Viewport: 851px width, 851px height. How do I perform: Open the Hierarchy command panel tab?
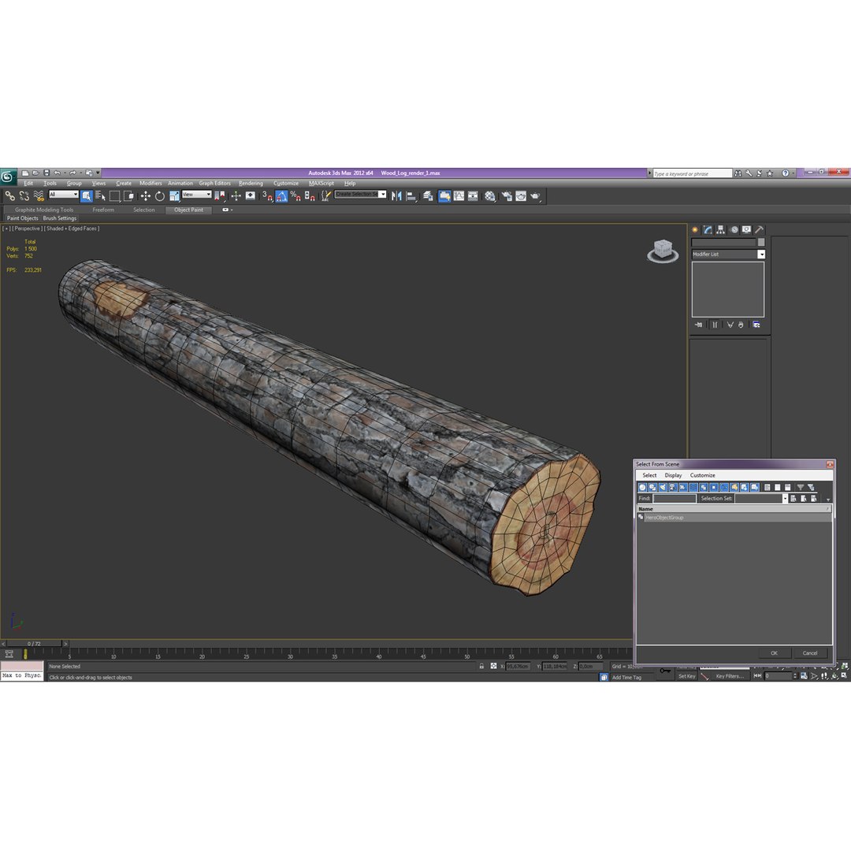[x=721, y=229]
